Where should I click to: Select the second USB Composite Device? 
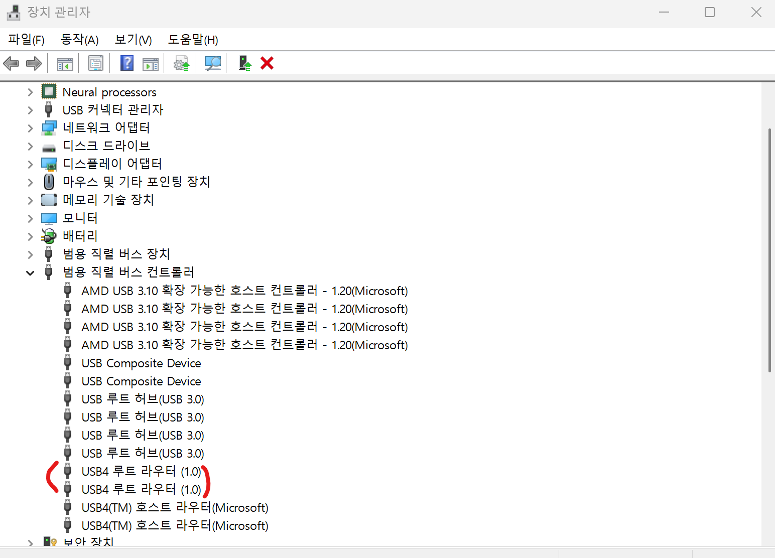141,381
